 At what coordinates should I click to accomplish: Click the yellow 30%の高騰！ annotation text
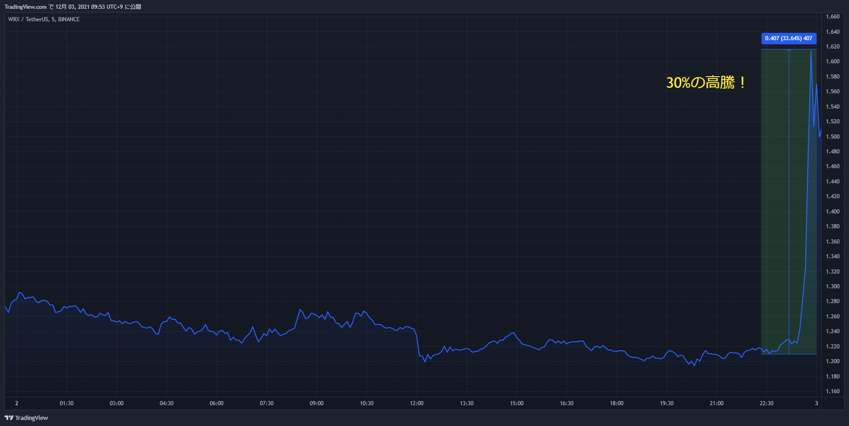(706, 83)
